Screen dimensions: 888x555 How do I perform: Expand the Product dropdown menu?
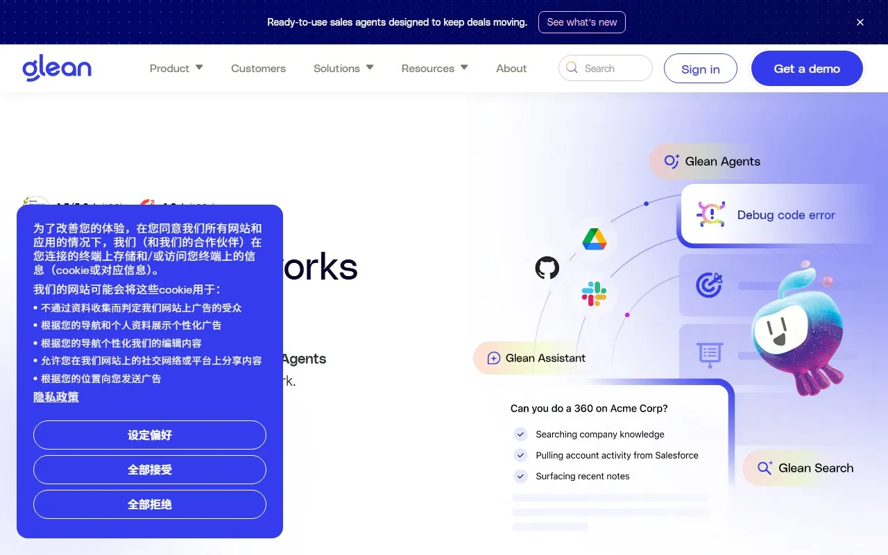[x=176, y=68]
